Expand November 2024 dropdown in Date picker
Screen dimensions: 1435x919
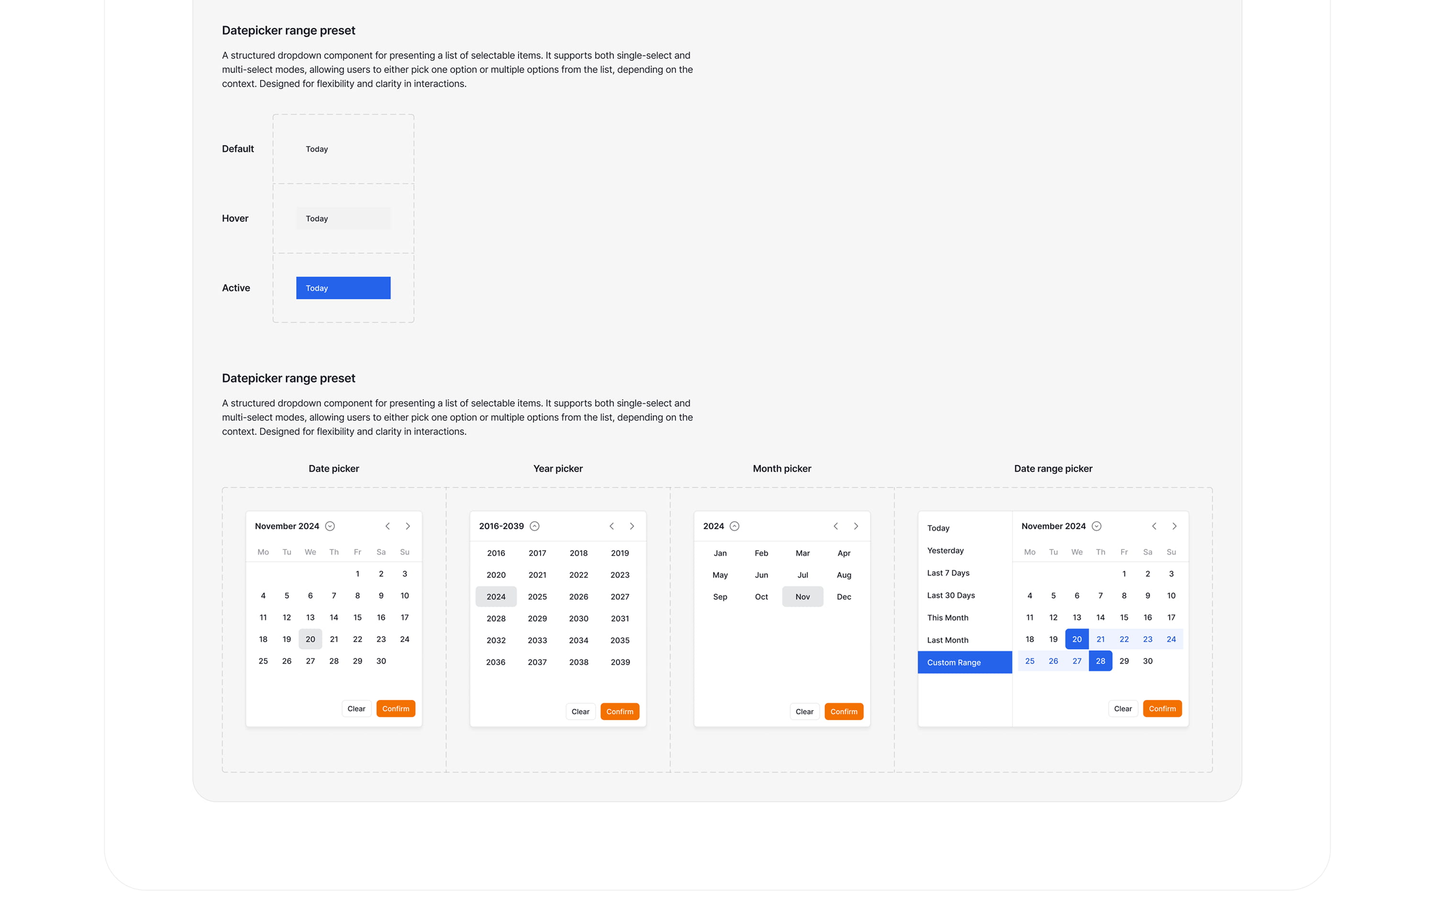pos(330,526)
